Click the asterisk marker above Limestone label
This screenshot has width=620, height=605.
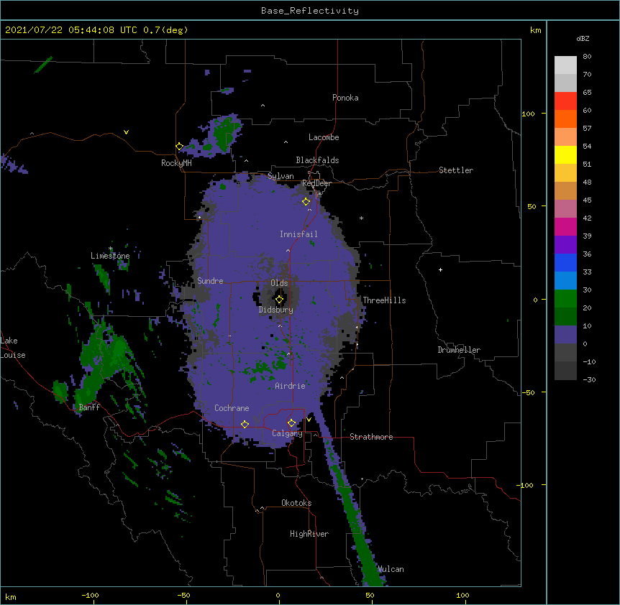point(111,249)
